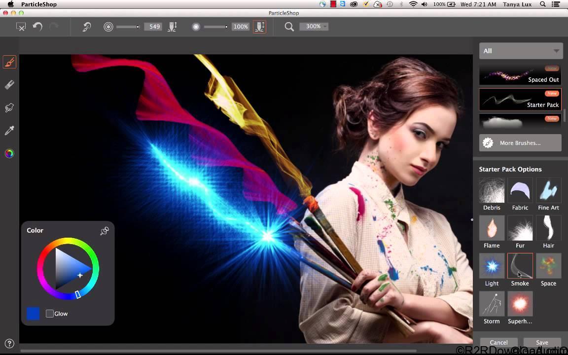This screenshot has width=568, height=355.
Task: Select the Flame brush option
Action: point(492,228)
